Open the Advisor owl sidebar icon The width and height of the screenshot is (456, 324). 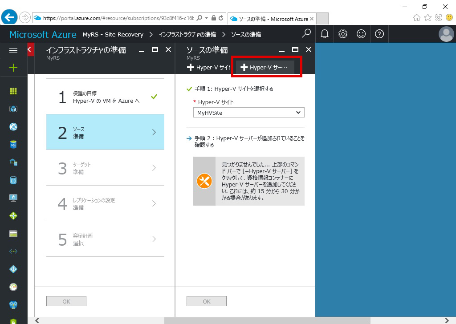point(13,304)
